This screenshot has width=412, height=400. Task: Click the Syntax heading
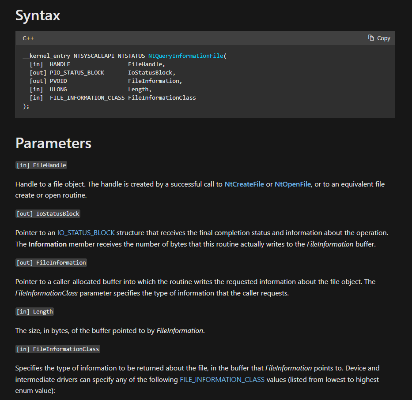pyautogui.click(x=38, y=15)
